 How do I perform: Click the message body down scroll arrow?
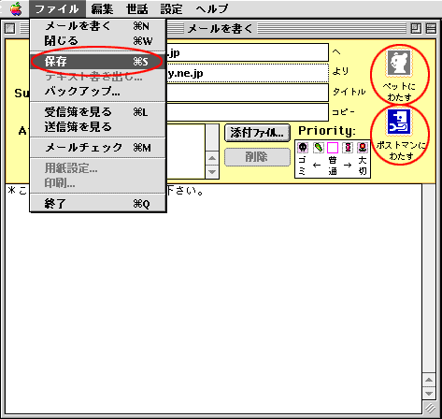[x=429, y=393]
